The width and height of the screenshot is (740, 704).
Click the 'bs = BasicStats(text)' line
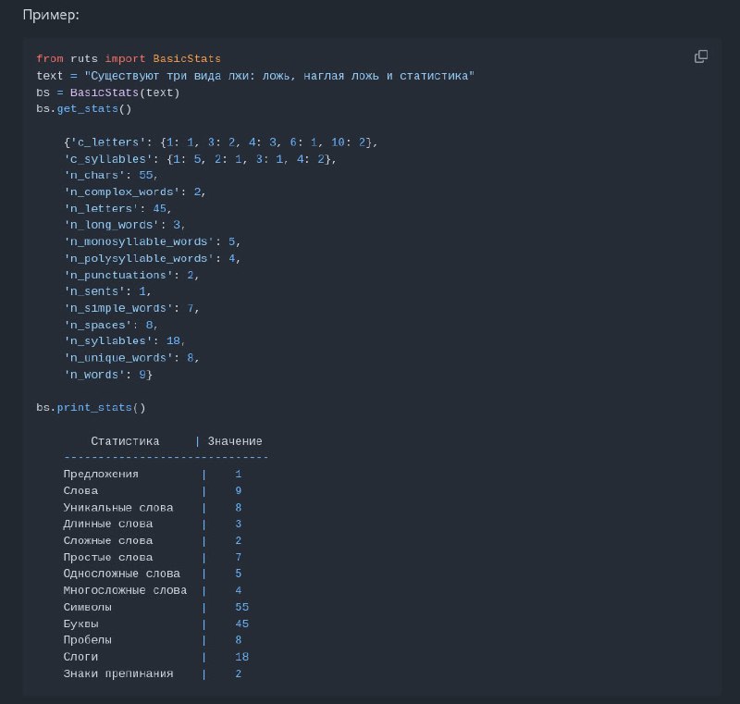pyautogui.click(x=108, y=93)
